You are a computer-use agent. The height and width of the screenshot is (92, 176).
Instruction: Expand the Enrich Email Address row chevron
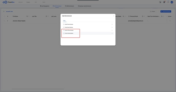pos(112,33)
